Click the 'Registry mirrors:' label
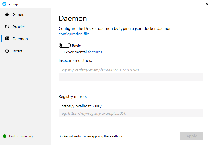 tap(73, 97)
